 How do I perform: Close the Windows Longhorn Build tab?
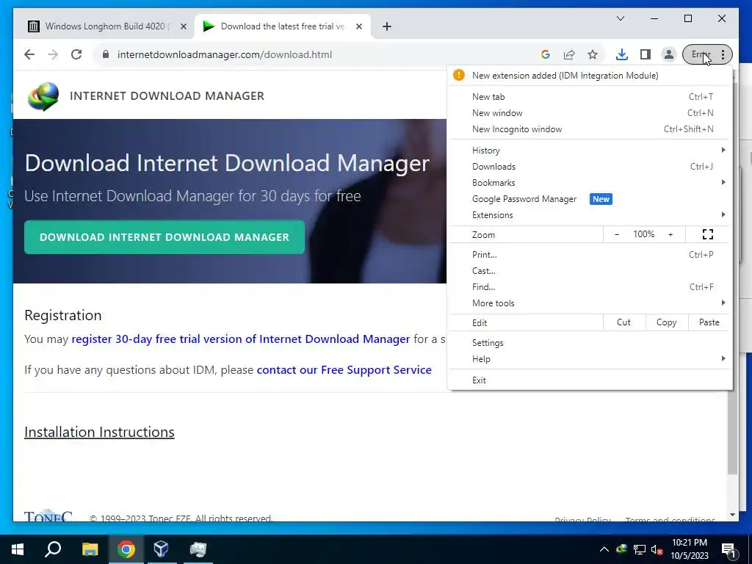(x=183, y=26)
